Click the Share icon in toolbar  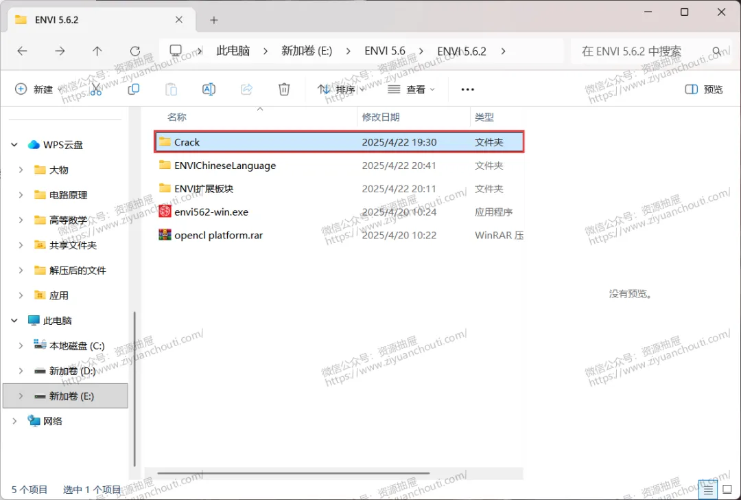(x=247, y=89)
